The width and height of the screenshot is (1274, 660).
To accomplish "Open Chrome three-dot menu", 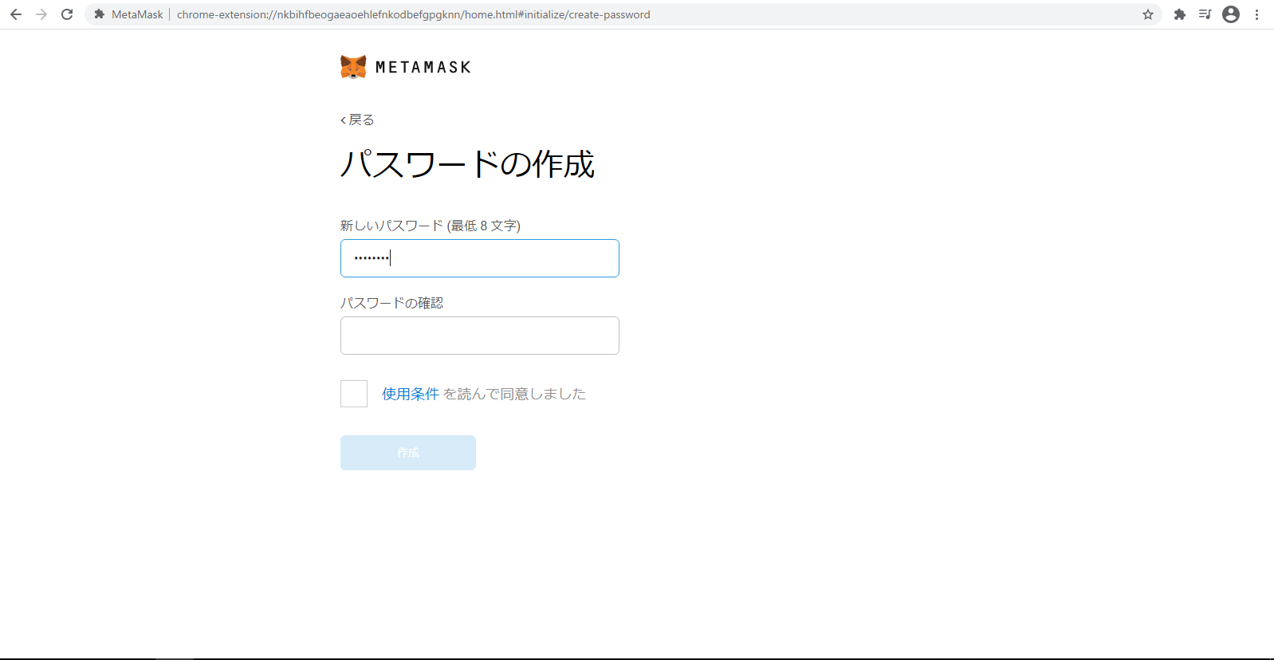I will point(1256,14).
